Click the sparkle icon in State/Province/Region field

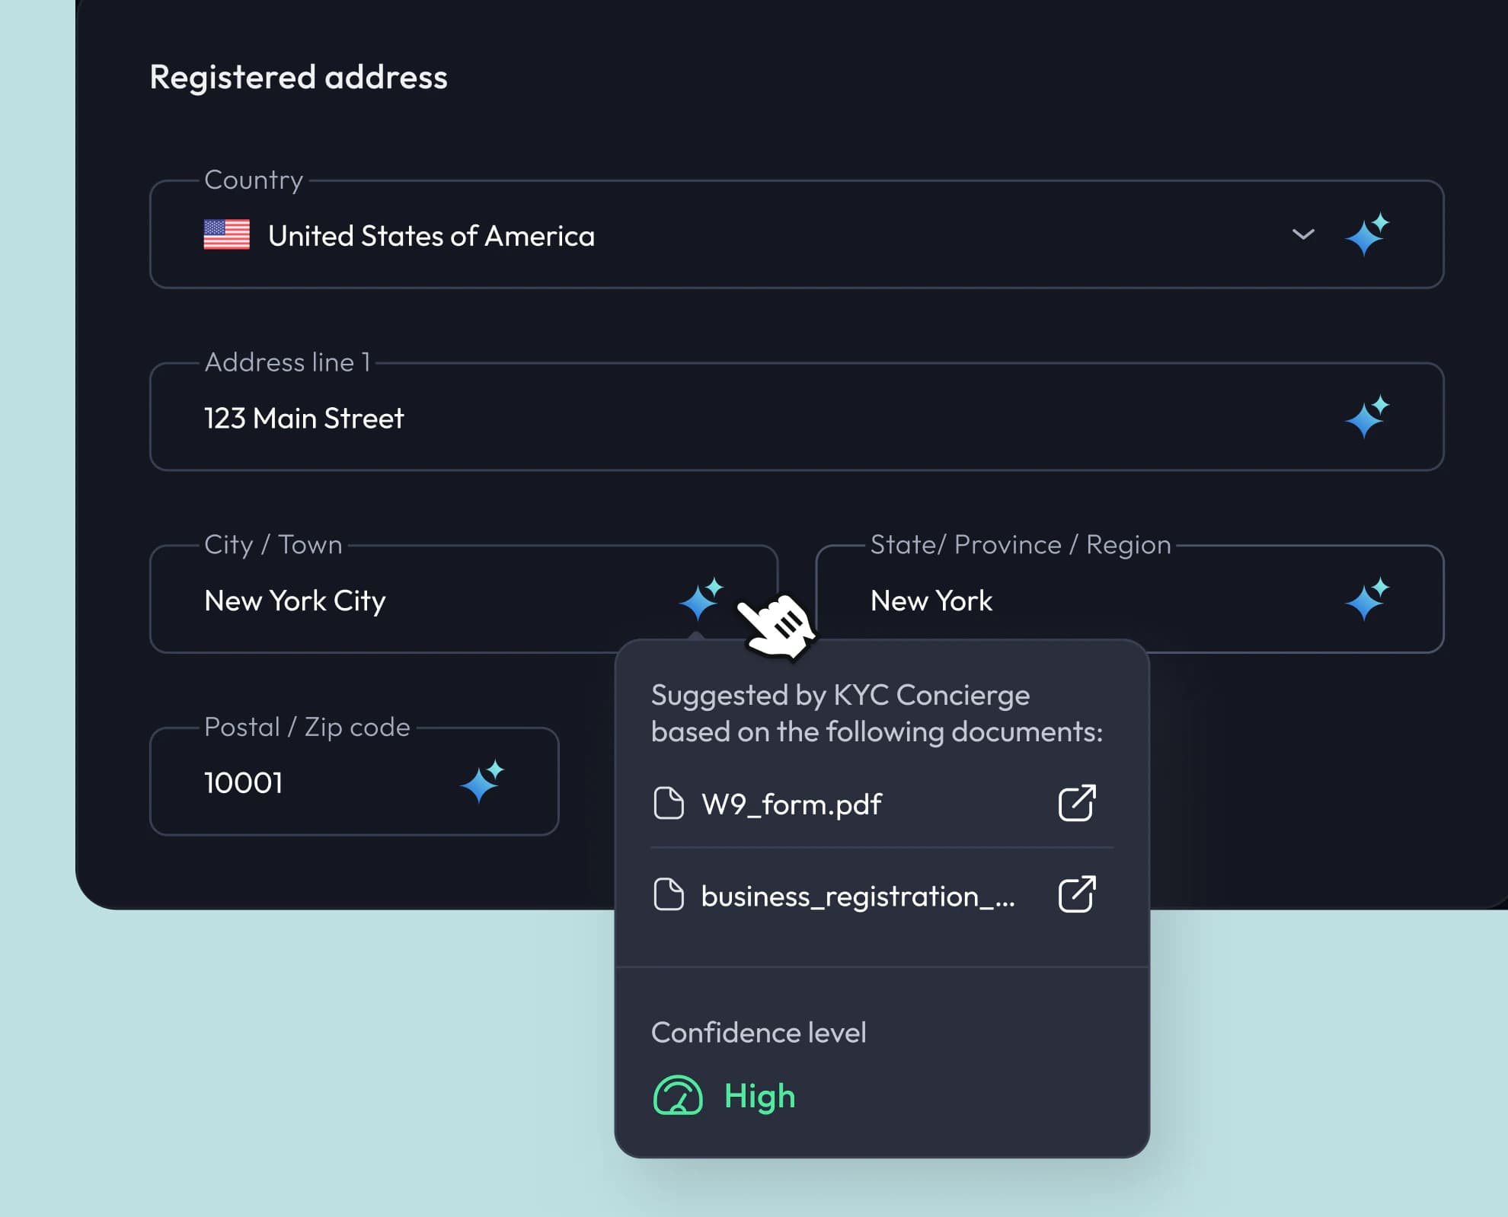coord(1367,599)
